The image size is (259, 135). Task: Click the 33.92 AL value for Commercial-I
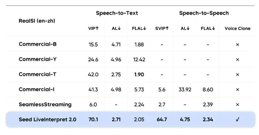(x=185, y=90)
